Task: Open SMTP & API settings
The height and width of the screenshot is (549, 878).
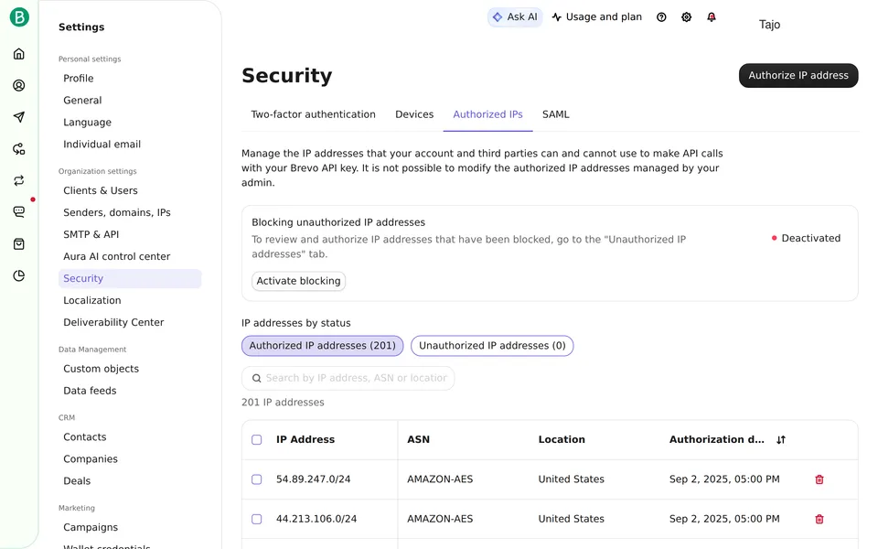Action: (x=91, y=234)
